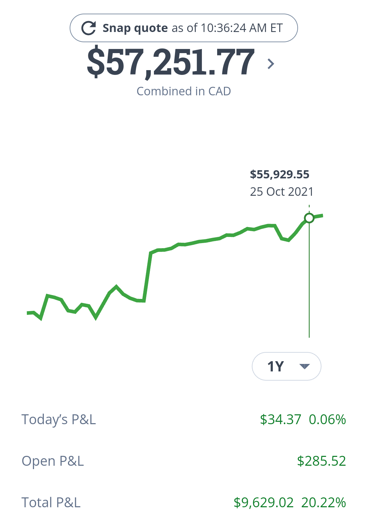
Task: Select the Total P&L row label
Action: click(51, 502)
